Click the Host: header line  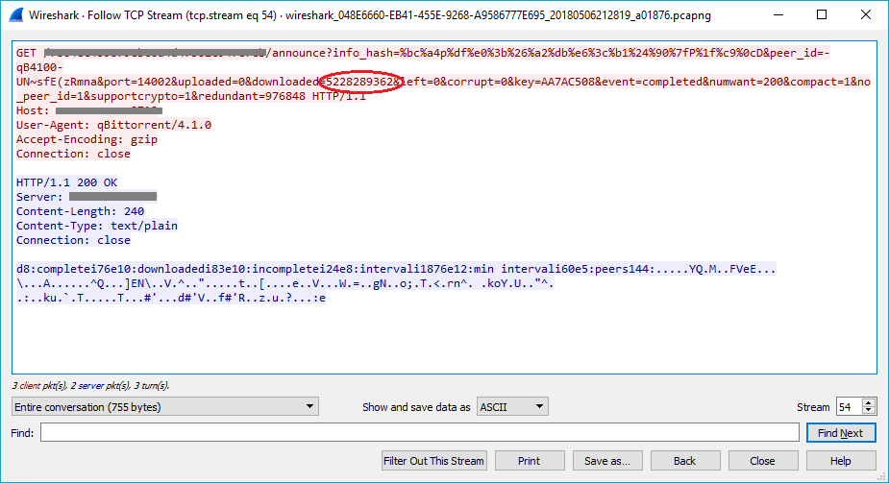click(x=89, y=110)
